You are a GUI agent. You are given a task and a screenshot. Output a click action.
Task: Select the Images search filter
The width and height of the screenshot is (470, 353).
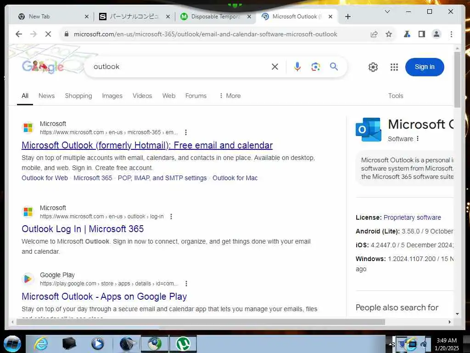click(x=112, y=96)
